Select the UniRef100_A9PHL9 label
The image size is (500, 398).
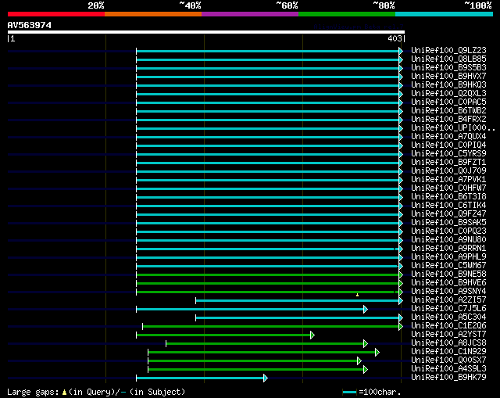coord(448,257)
